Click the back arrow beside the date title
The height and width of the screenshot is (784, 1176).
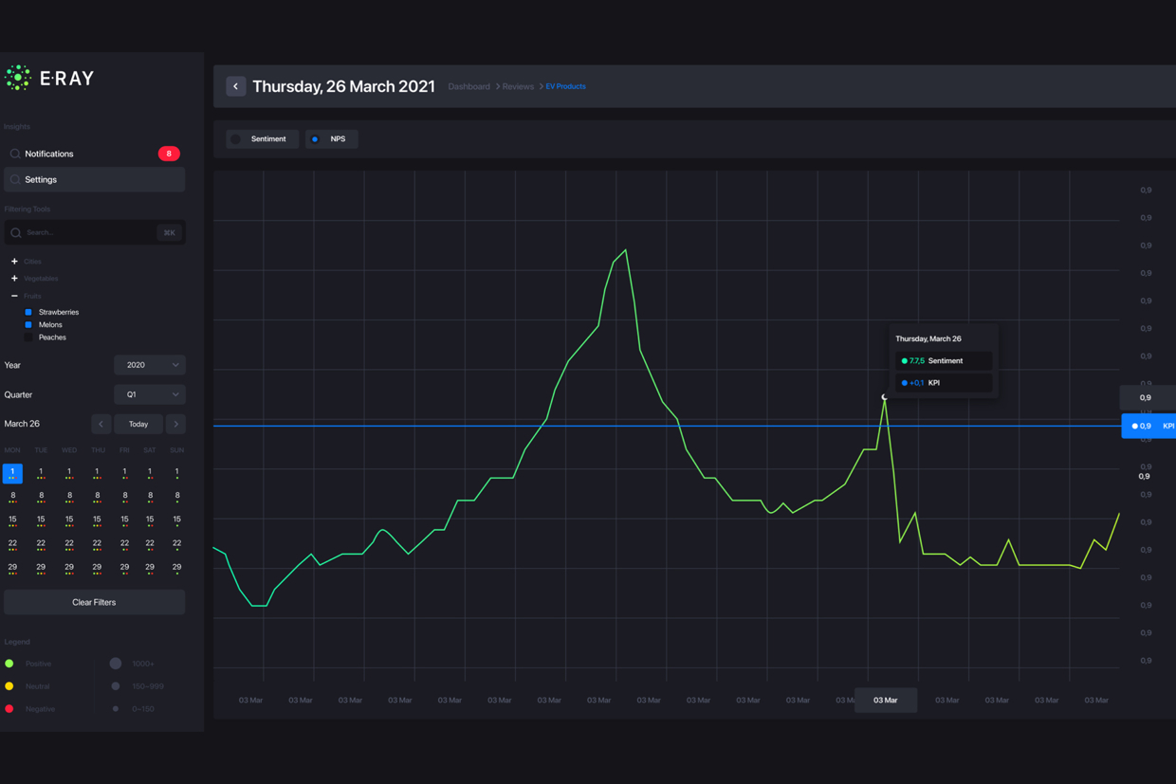click(x=236, y=86)
